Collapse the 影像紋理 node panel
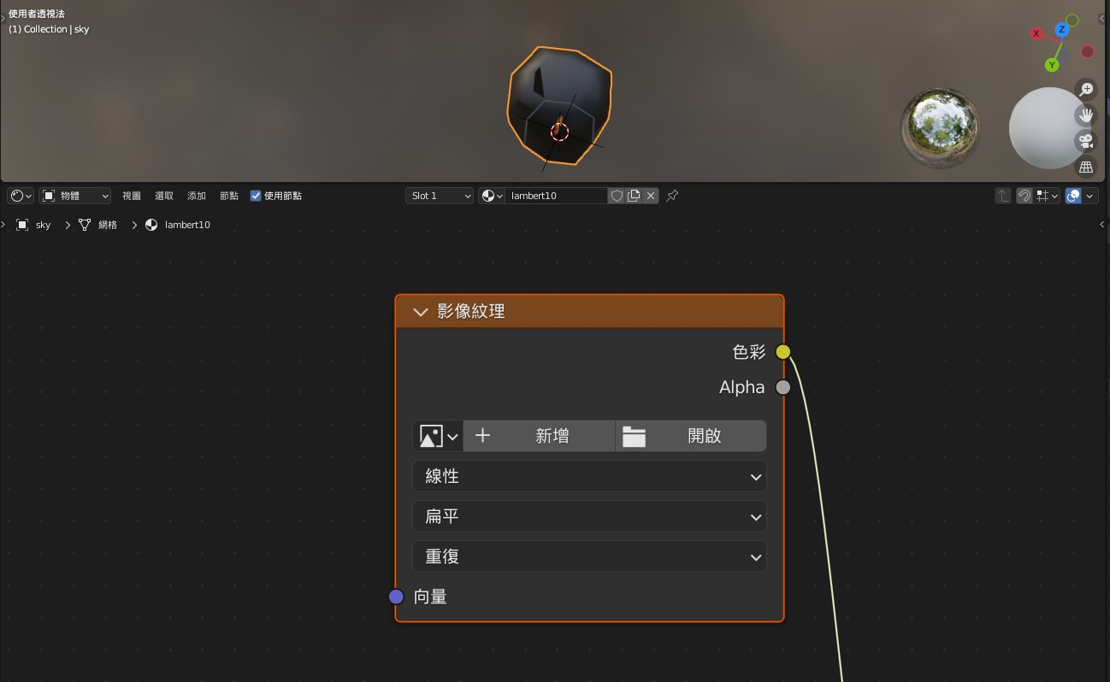This screenshot has height=682, width=1110. tap(420, 312)
